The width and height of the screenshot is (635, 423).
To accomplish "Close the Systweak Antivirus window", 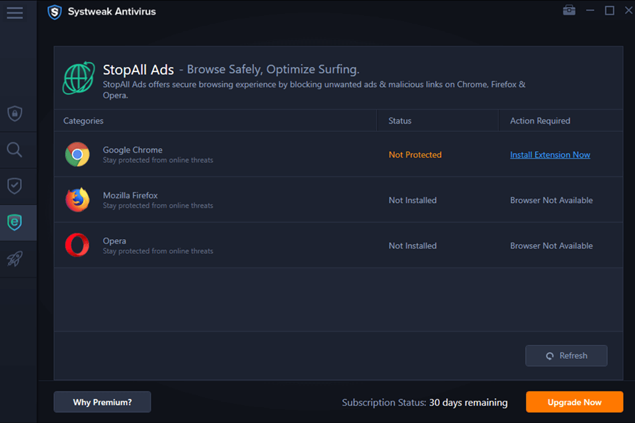I will point(628,10).
